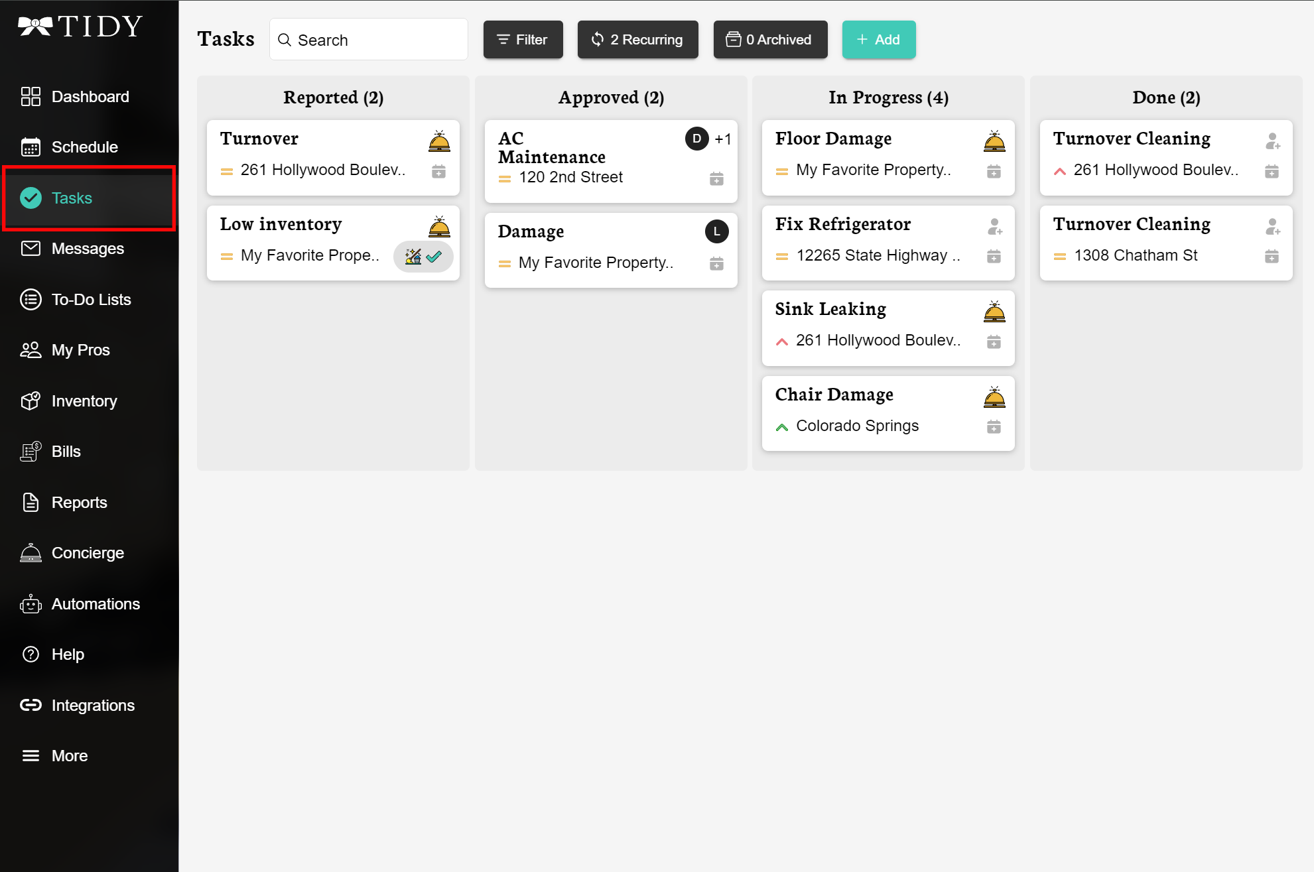Go to the Schedule page
1314x872 pixels.
84,147
